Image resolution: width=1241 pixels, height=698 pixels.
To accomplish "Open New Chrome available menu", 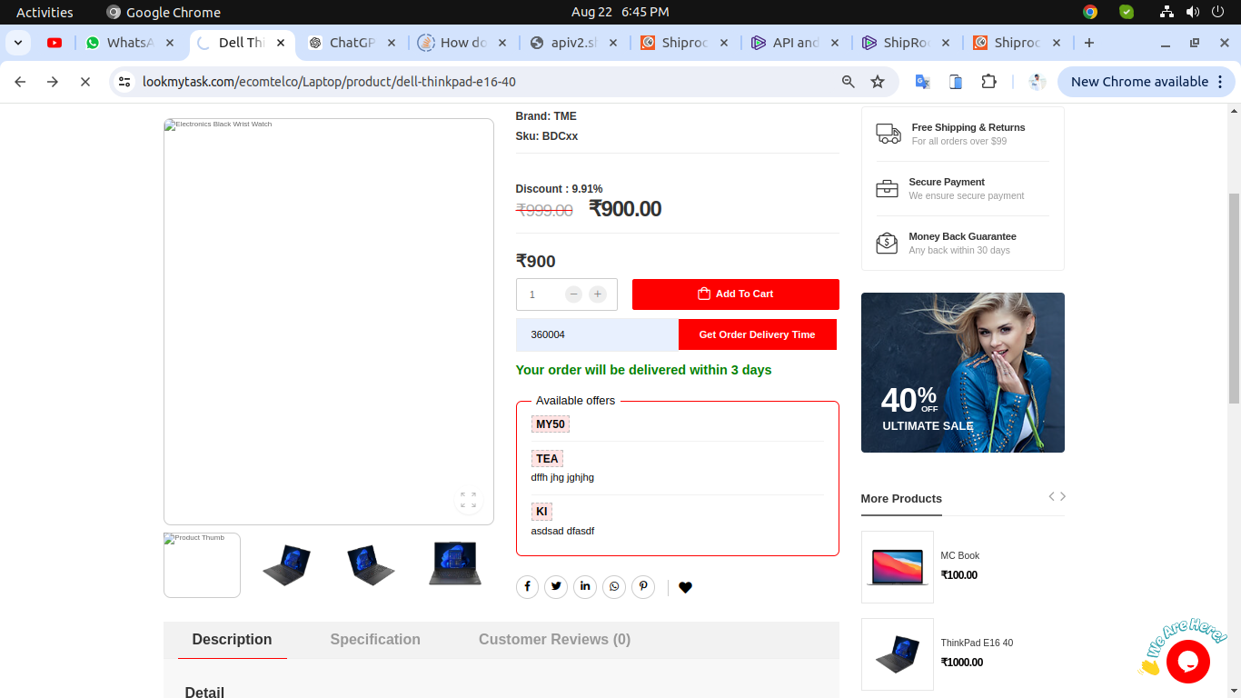I will click(1148, 82).
